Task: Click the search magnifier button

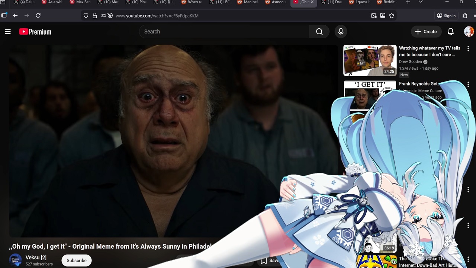Action: (319, 32)
